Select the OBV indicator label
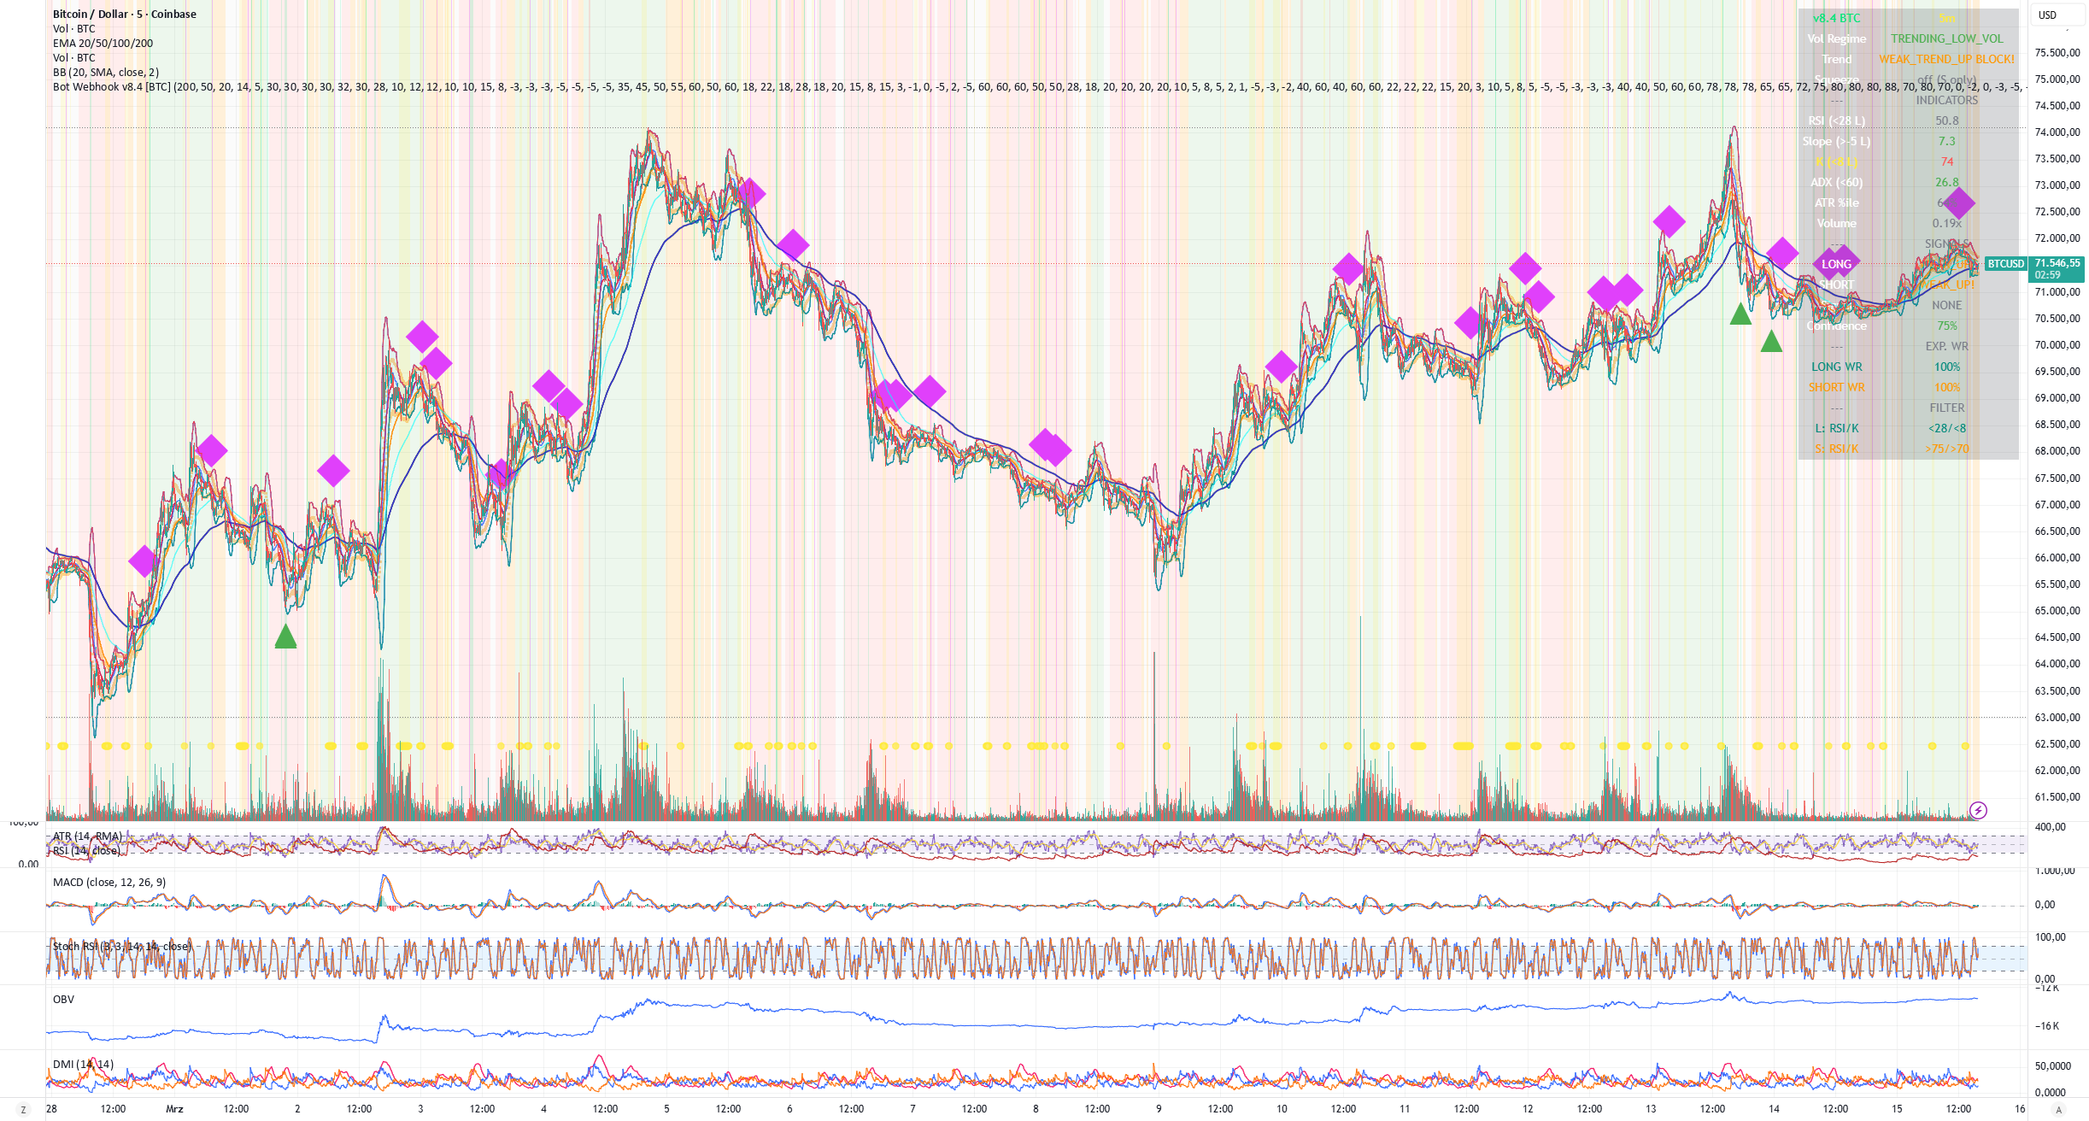Viewport: 2089px width, 1121px height. (x=64, y=999)
